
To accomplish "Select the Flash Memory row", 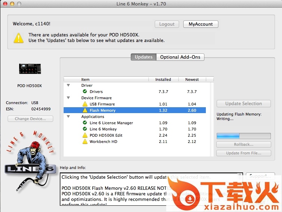I will (135, 110).
